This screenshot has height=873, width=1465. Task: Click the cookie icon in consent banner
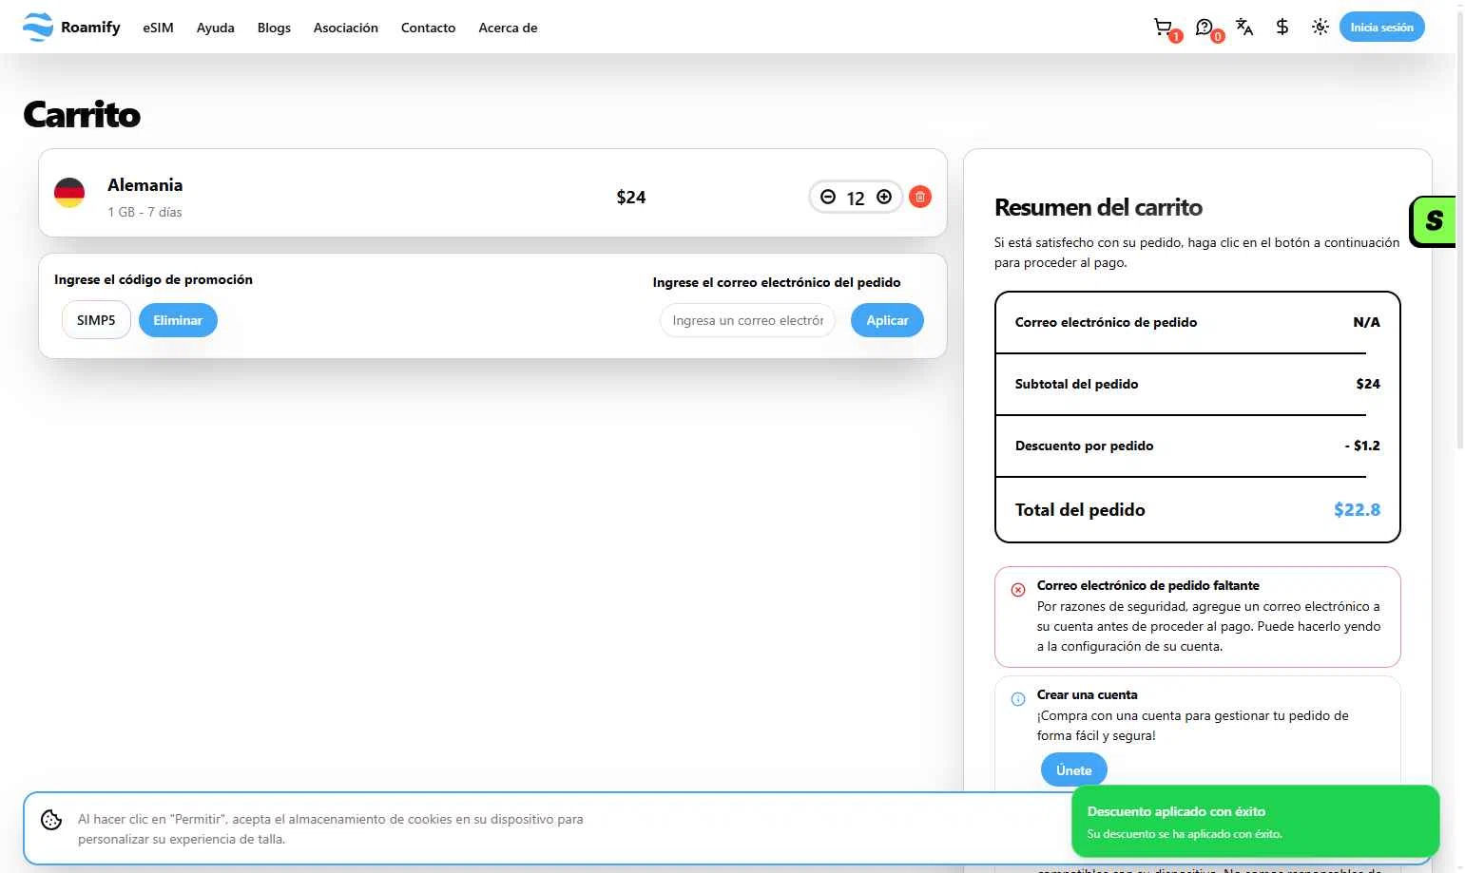[x=51, y=820]
